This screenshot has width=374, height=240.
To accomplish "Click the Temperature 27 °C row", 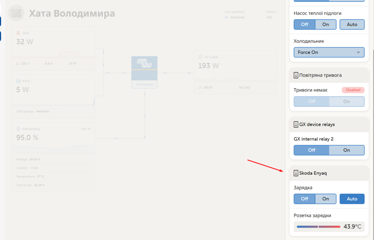I will pos(53,176).
